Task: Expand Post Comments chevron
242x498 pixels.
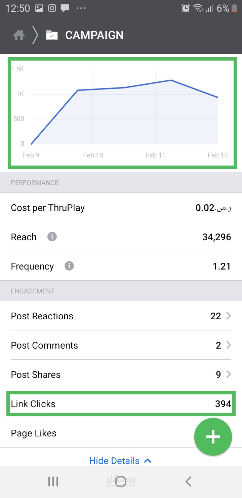Action: [229, 345]
